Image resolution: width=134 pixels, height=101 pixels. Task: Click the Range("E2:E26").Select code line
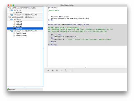click(x=60, y=17)
